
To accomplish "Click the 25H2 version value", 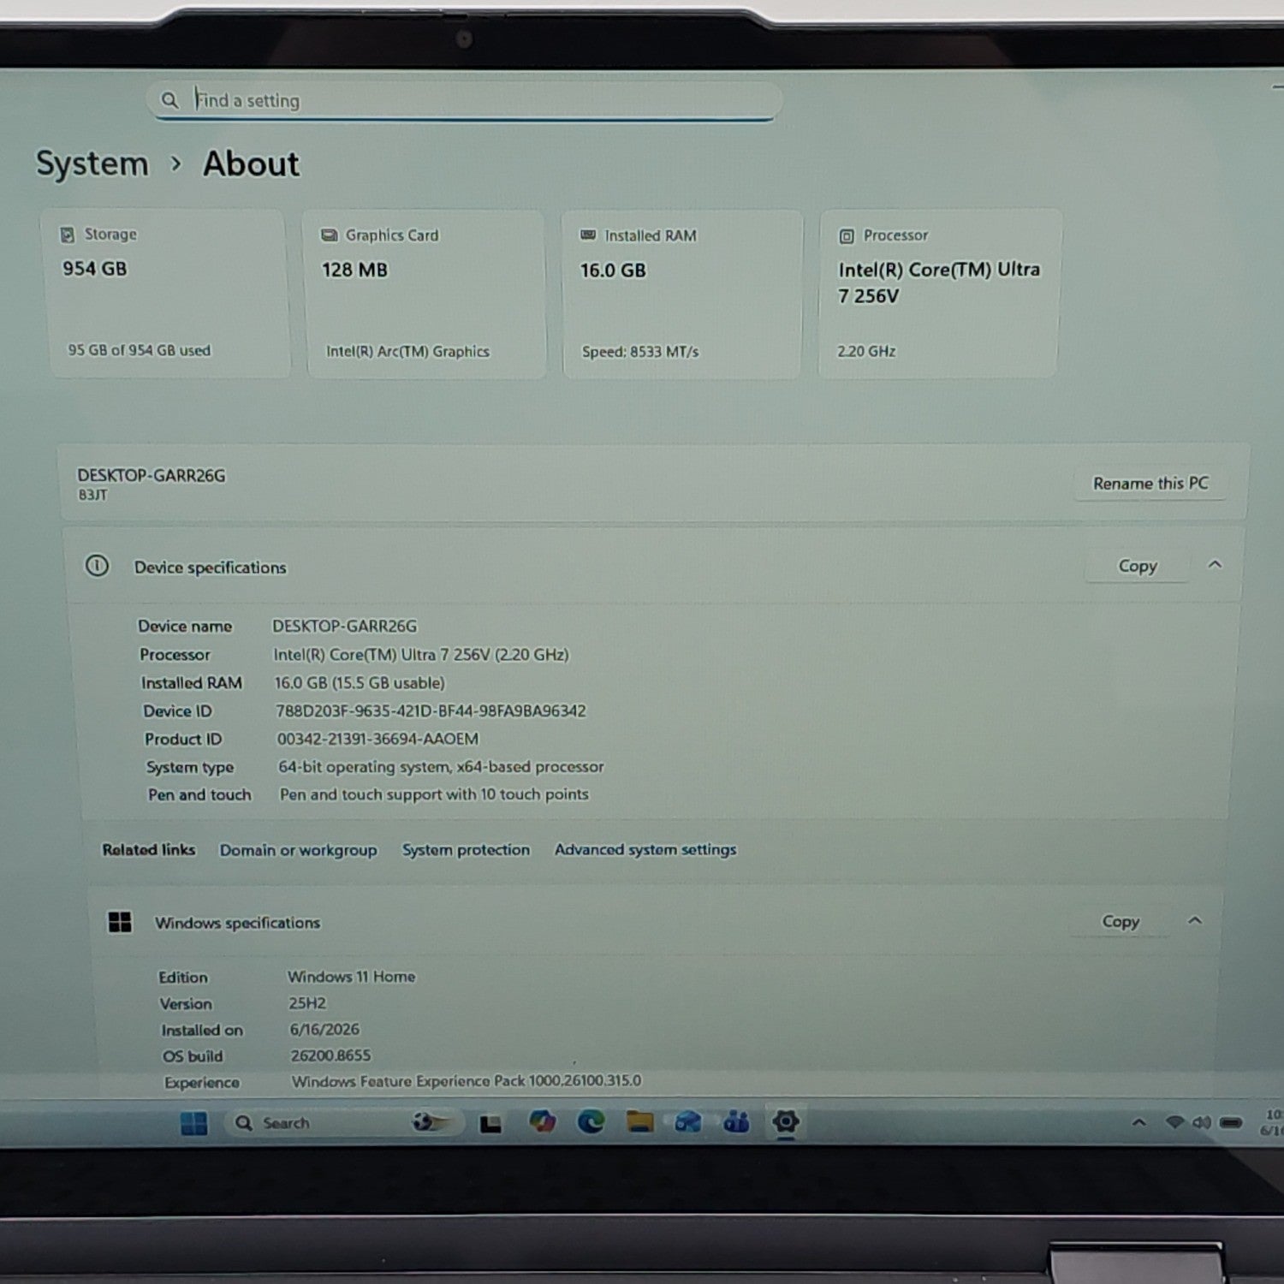I will (x=307, y=1002).
